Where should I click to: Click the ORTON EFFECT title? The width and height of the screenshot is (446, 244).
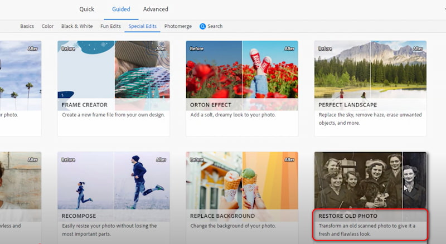pos(211,105)
